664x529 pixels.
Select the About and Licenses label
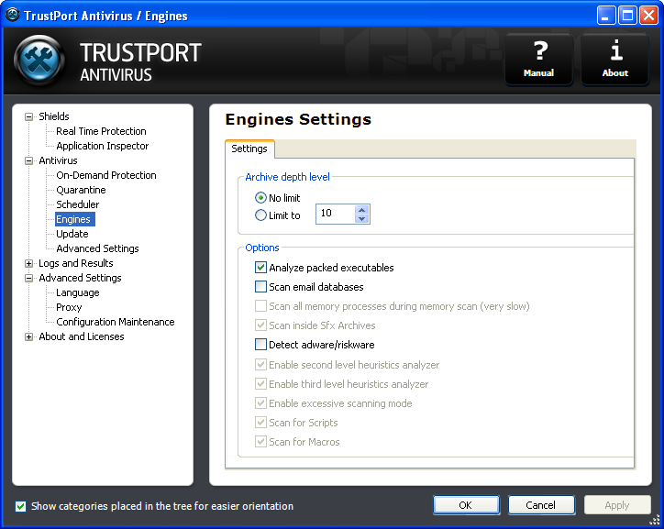[82, 336]
